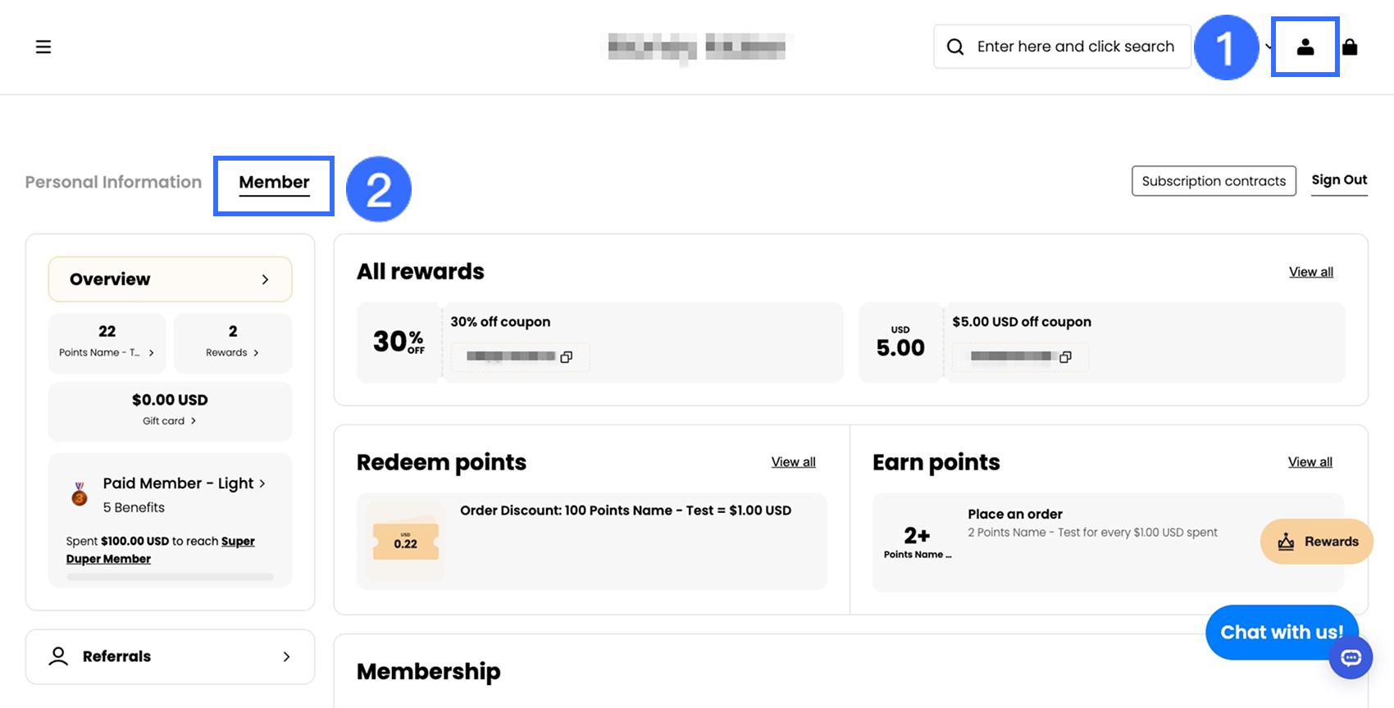The height and width of the screenshot is (708, 1394).
Task: Click the spending progress bar
Action: pyautogui.click(x=170, y=577)
